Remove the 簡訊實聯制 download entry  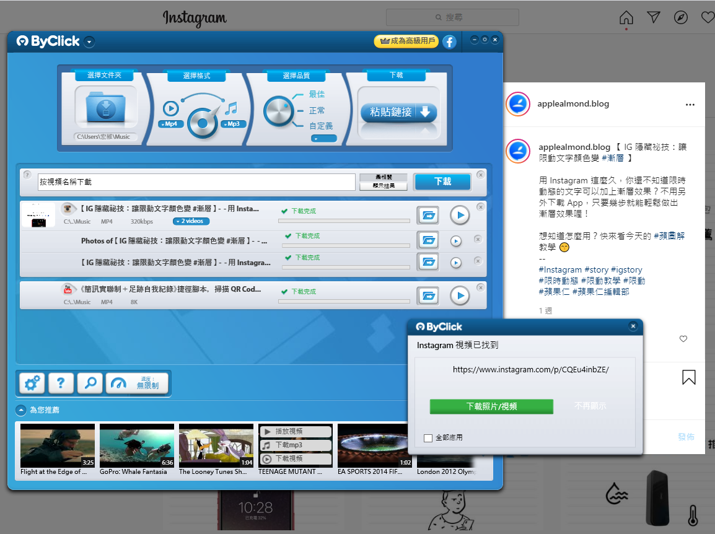[x=481, y=287]
